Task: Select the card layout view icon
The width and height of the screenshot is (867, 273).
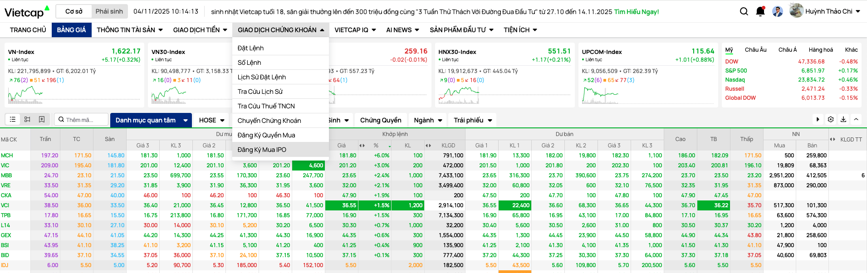Action: click(27, 120)
